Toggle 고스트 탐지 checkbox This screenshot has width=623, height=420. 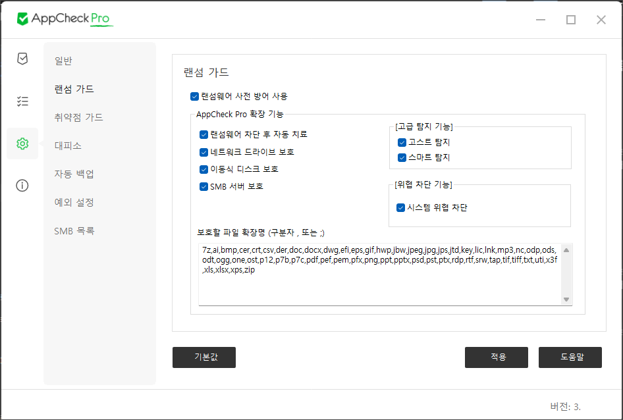(x=402, y=142)
